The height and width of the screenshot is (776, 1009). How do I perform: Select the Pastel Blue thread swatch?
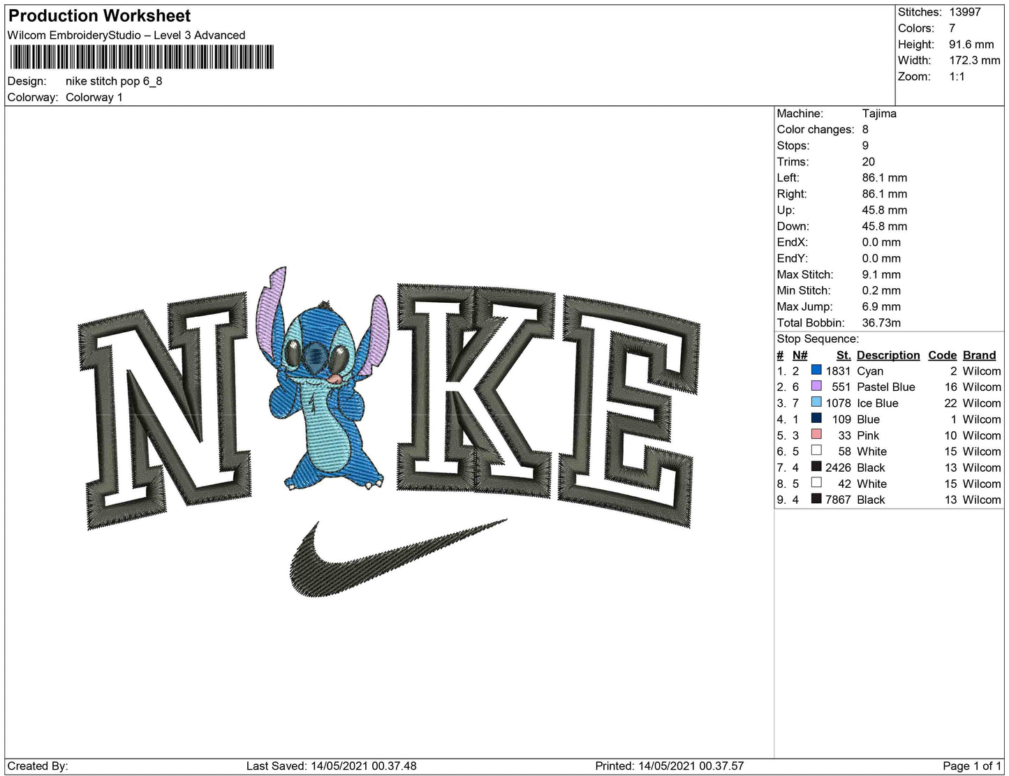click(x=816, y=386)
